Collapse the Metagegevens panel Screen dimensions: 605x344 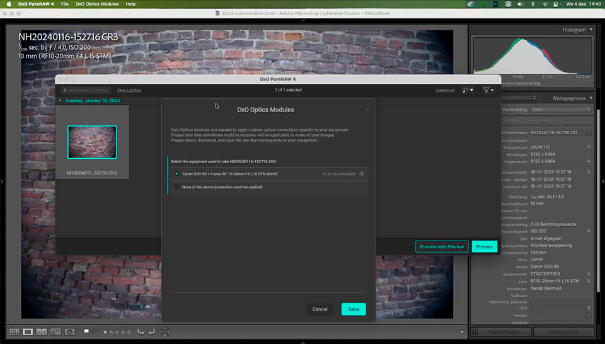tap(591, 98)
